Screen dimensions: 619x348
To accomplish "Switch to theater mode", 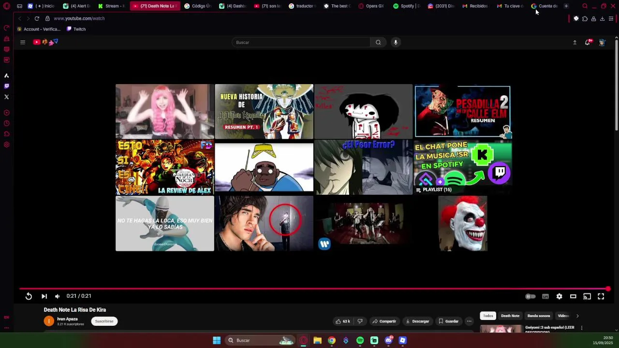I will [573, 296].
